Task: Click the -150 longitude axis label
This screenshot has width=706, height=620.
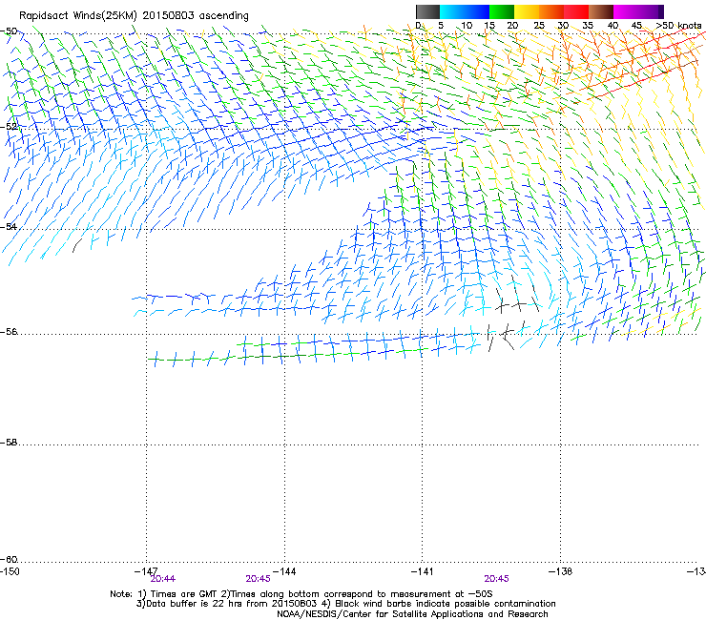Action: (x=10, y=571)
